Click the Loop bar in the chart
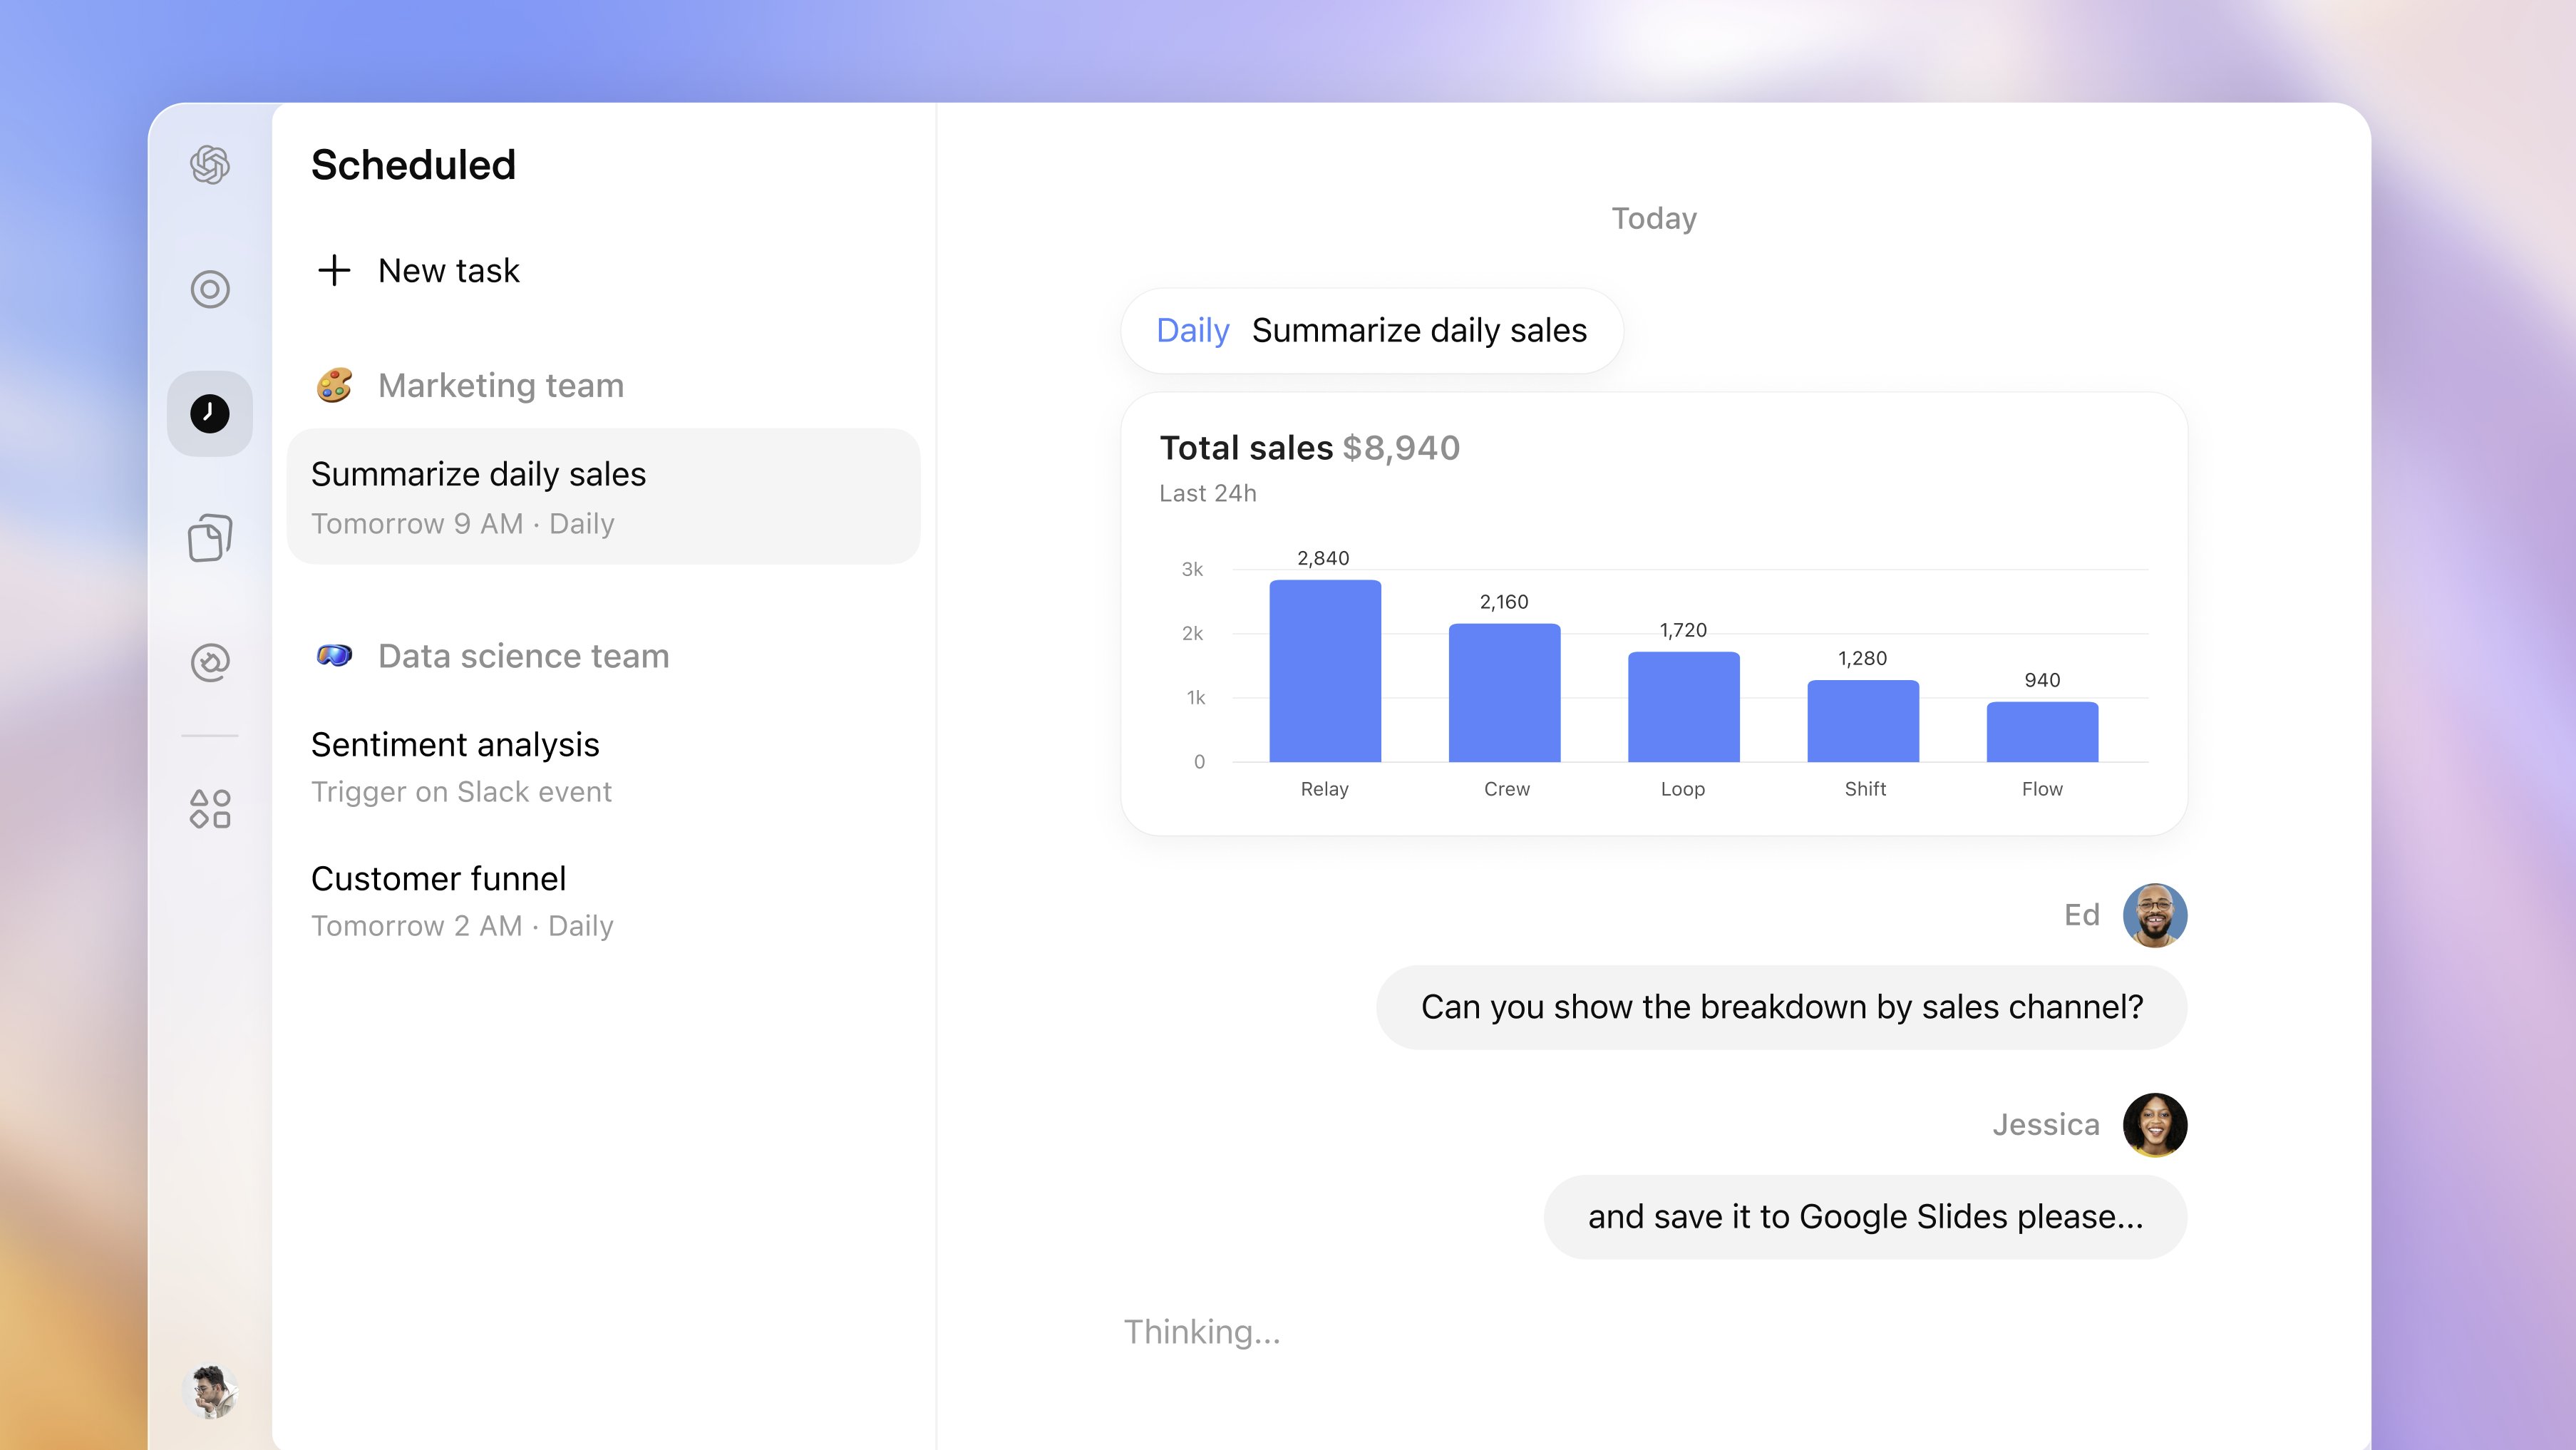2576x1450 pixels. click(1683, 707)
